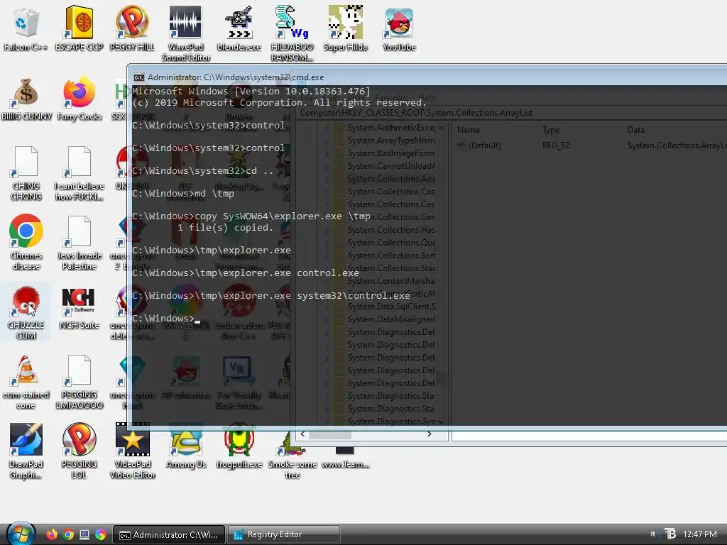Viewport: 727px width, 545px height.
Task: Select the Super Hilda desktop icon
Action: click(346, 28)
